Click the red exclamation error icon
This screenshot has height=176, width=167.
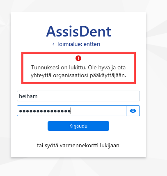[78, 58]
